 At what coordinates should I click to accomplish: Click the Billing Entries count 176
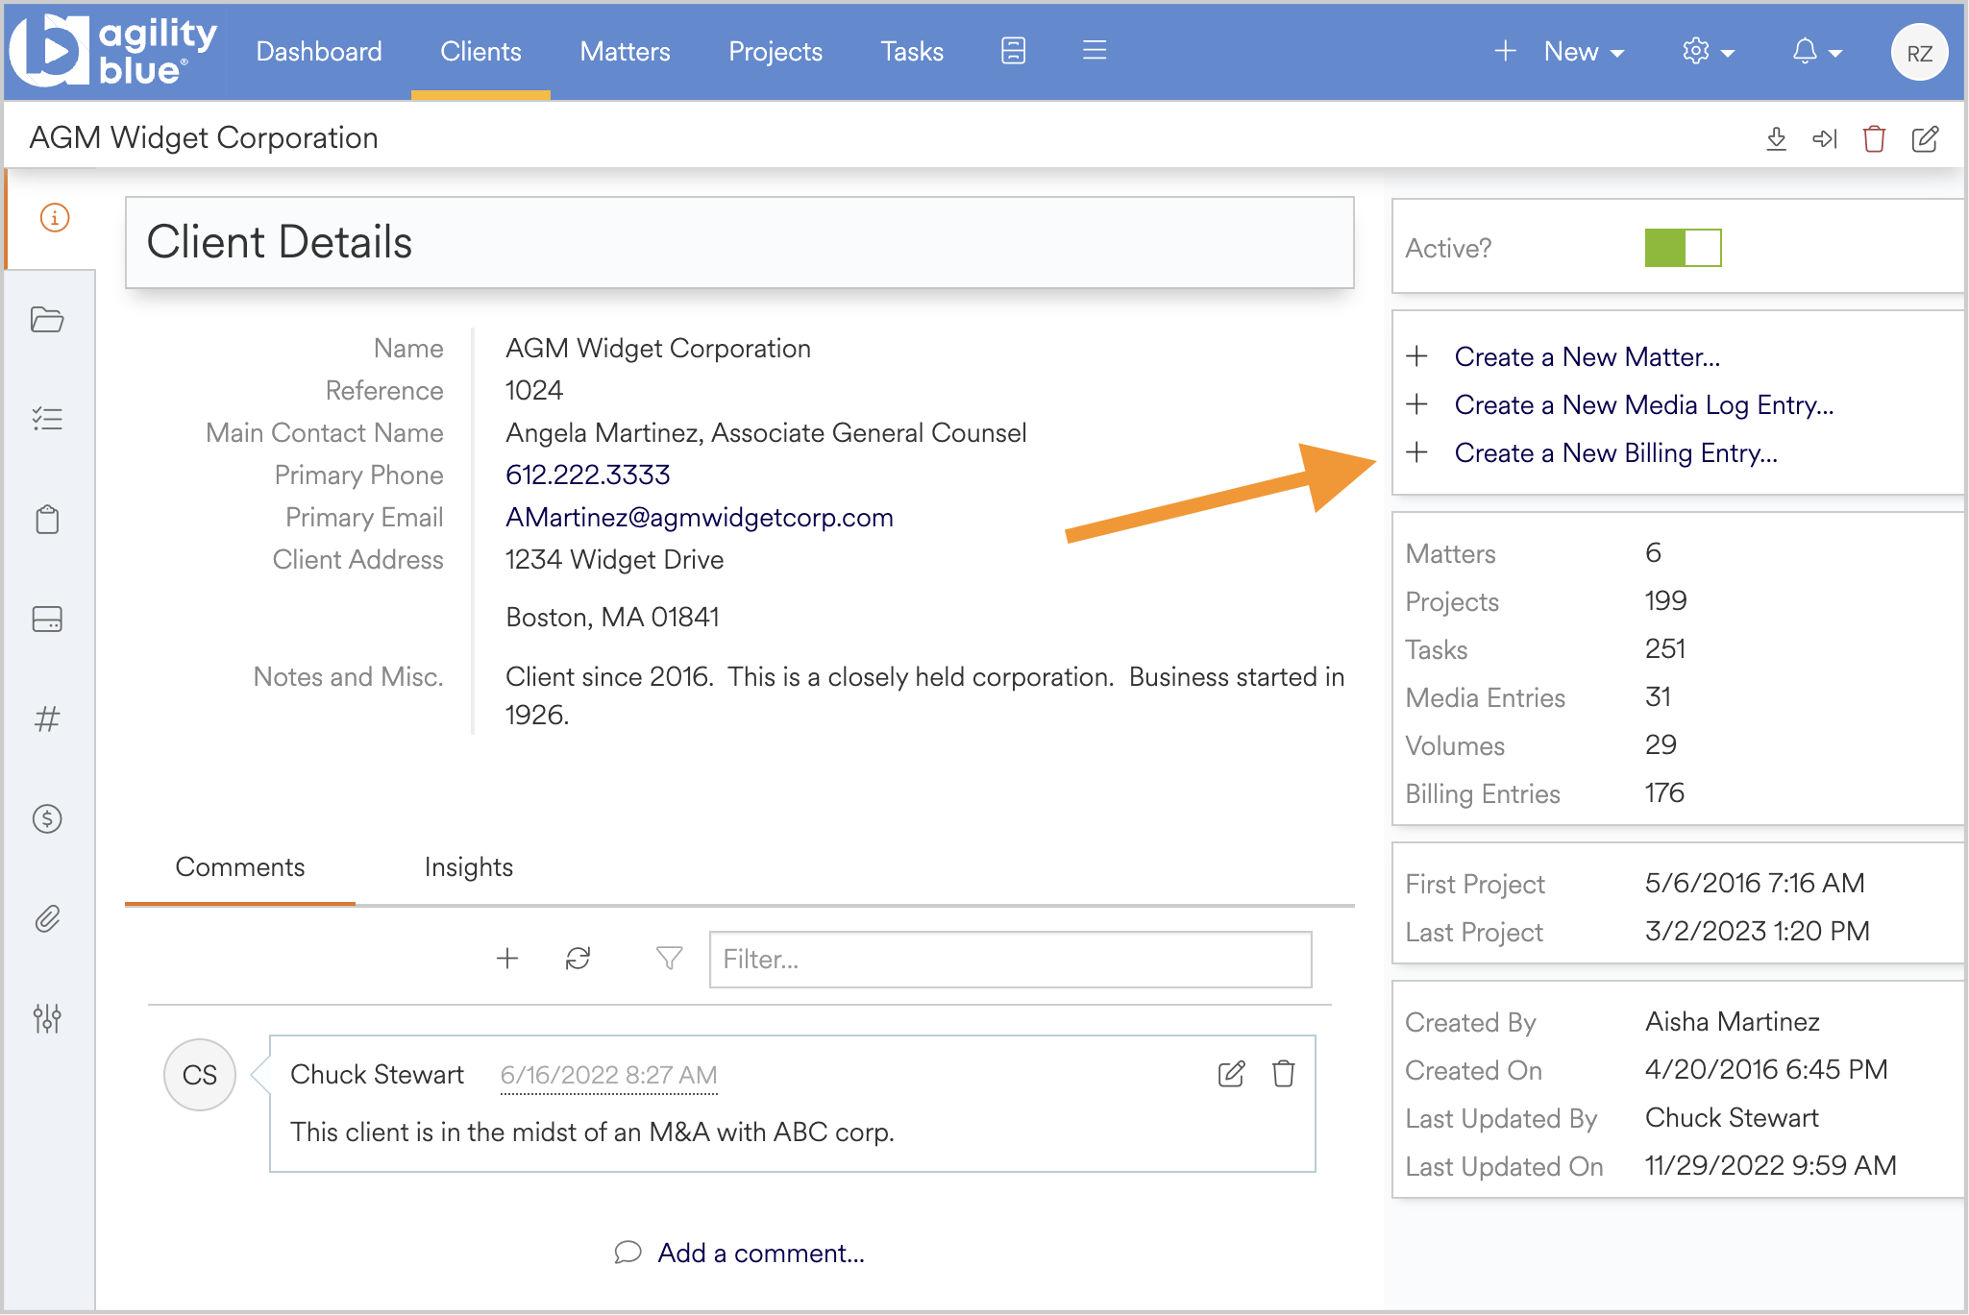tap(1664, 792)
